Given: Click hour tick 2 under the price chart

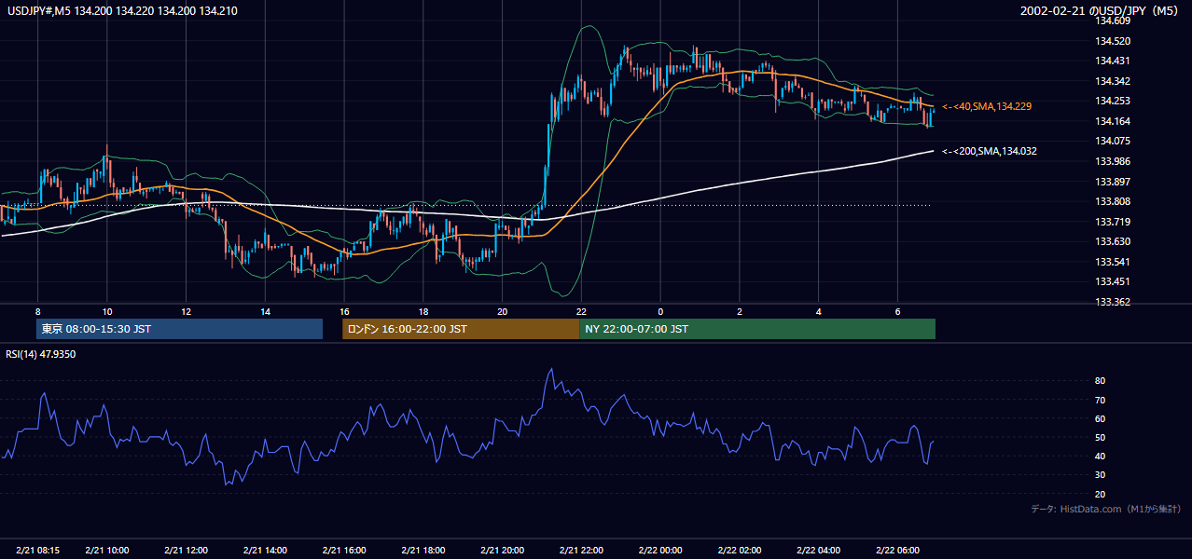Looking at the screenshot, I should [x=740, y=311].
